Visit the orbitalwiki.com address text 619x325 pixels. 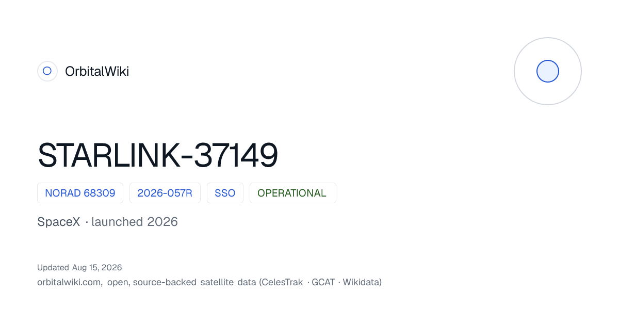[x=70, y=282]
